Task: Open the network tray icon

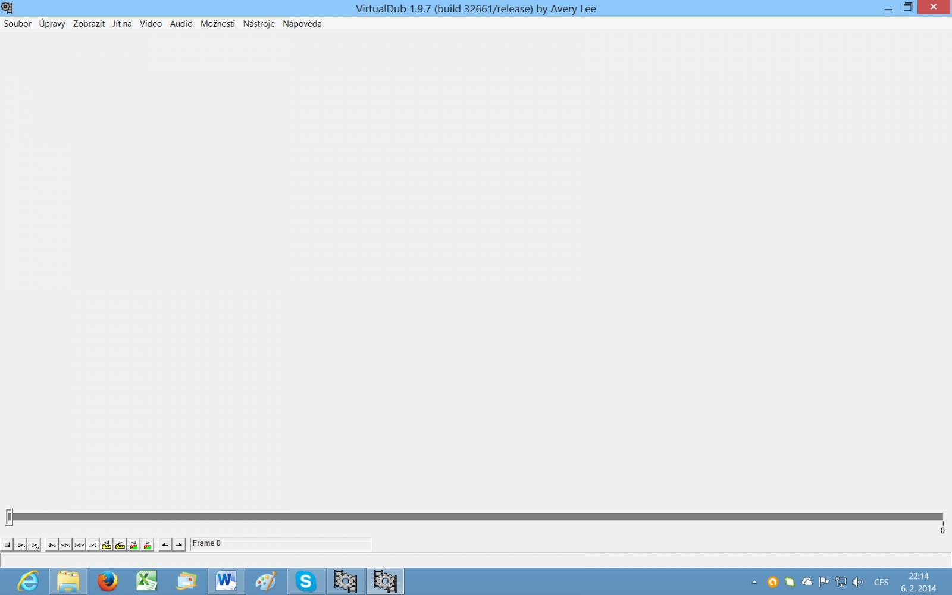Action: 841,582
